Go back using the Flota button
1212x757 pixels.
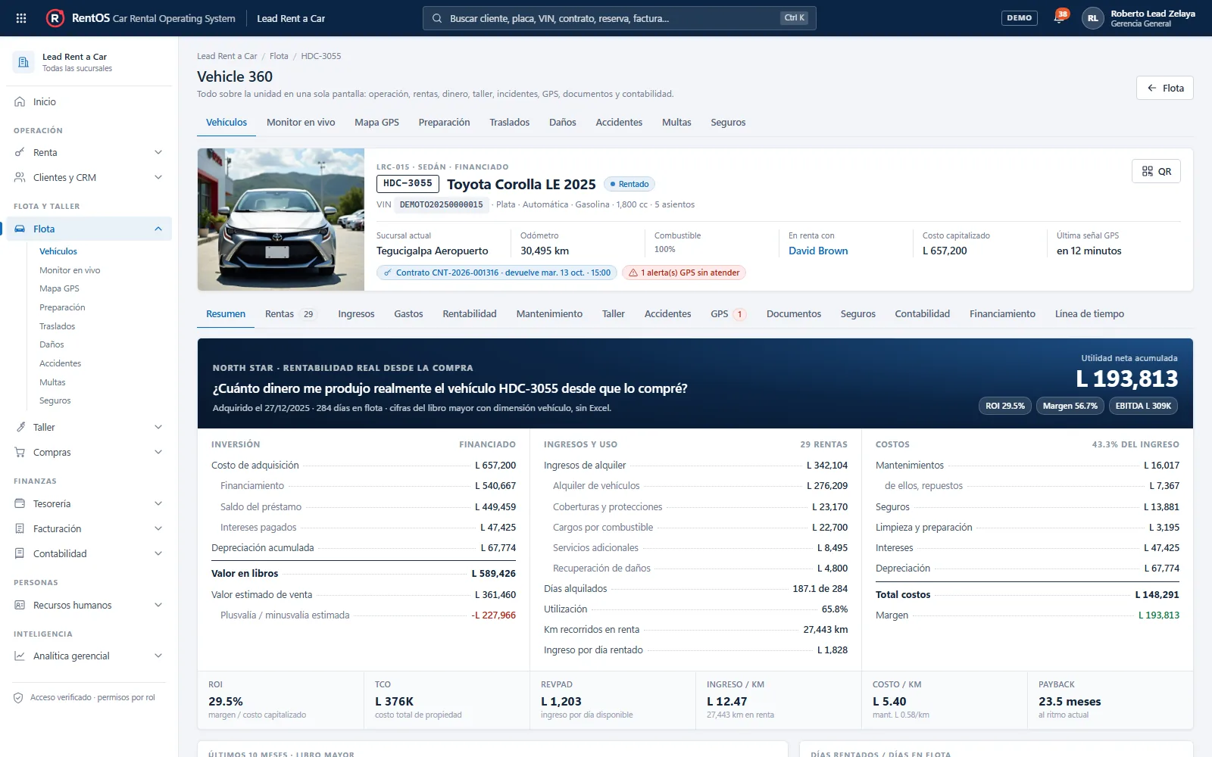(x=1165, y=88)
